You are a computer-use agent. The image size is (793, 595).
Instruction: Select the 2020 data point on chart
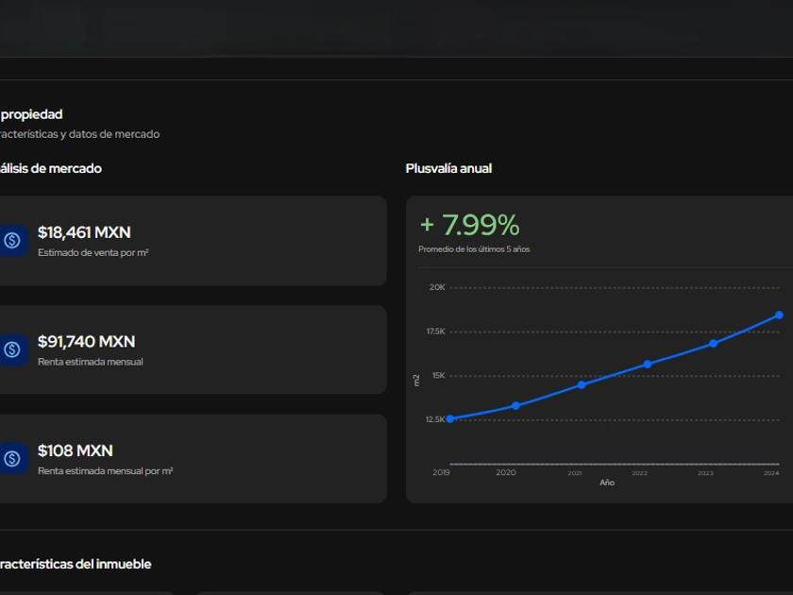[x=515, y=406]
